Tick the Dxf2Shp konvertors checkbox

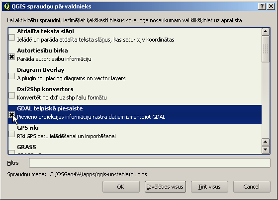point(12,96)
